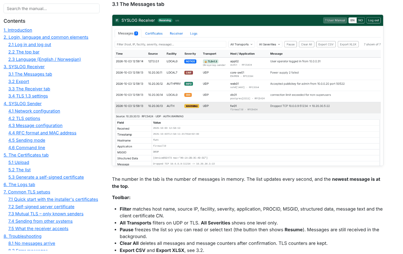
Task: Open '3.4 TLS 1.3 settings' link
Action: 28,96
